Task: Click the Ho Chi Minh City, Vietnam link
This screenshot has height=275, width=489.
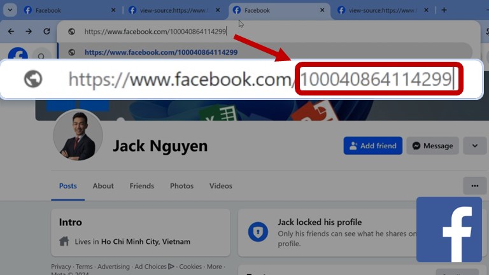Action: click(x=146, y=242)
